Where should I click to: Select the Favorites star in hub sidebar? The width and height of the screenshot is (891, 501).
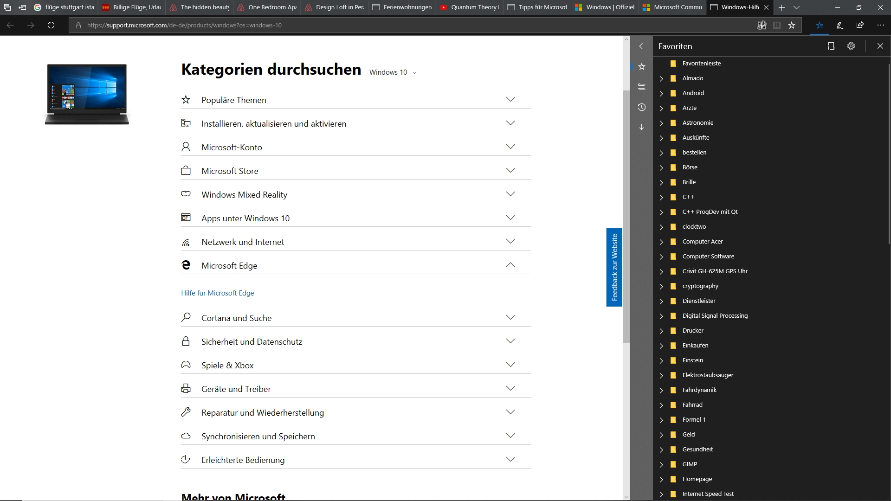[642, 66]
